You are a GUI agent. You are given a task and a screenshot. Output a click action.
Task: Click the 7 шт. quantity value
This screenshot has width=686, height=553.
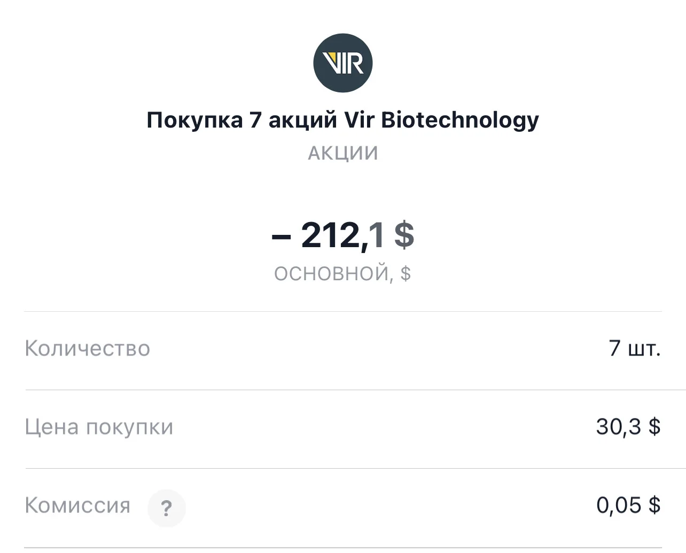tap(635, 349)
